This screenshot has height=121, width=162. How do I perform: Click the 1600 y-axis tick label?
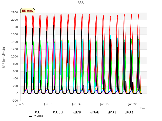click(x=15, y=35)
